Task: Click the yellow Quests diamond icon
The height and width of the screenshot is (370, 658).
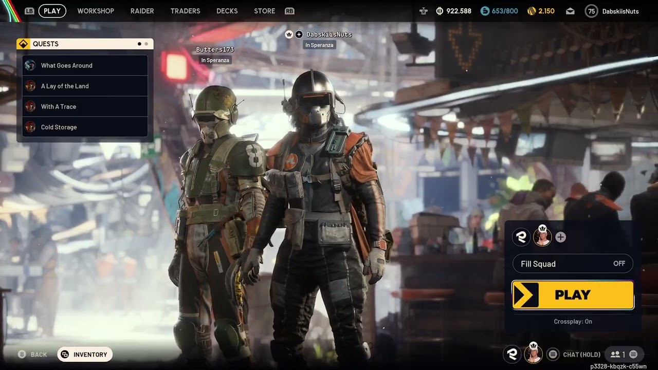Action: (x=23, y=44)
